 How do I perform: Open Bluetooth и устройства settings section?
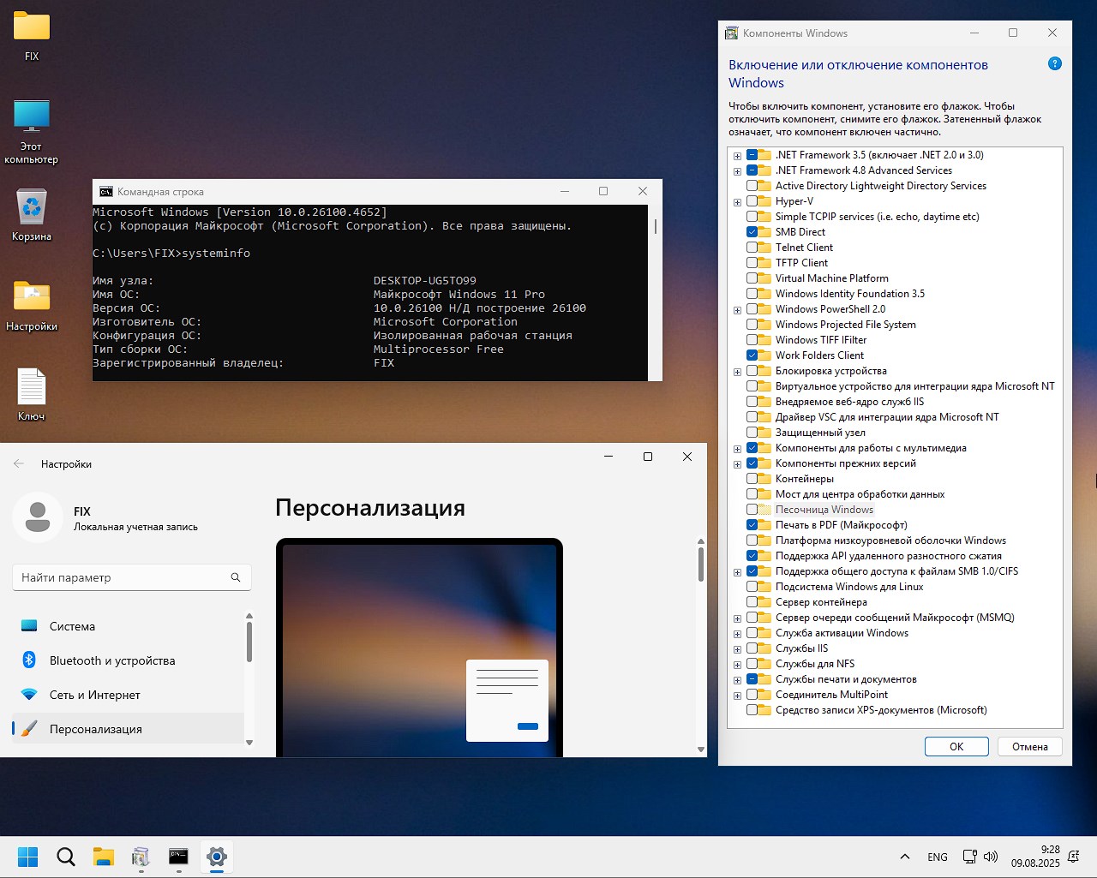point(111,660)
